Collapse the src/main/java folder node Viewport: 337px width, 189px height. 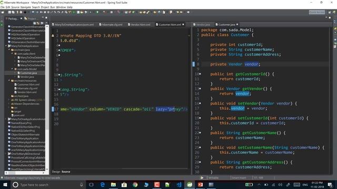pyautogui.click(x=9, y=50)
